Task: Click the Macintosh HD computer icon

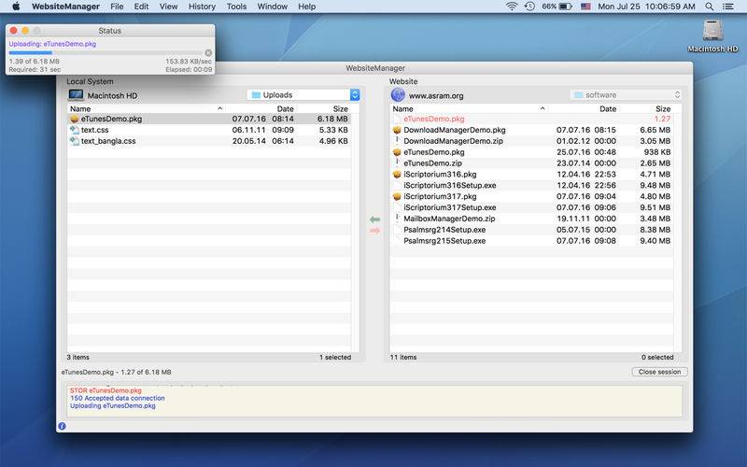Action: [76, 95]
